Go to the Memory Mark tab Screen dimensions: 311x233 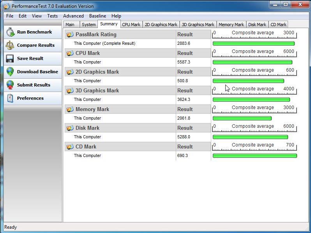click(231, 25)
